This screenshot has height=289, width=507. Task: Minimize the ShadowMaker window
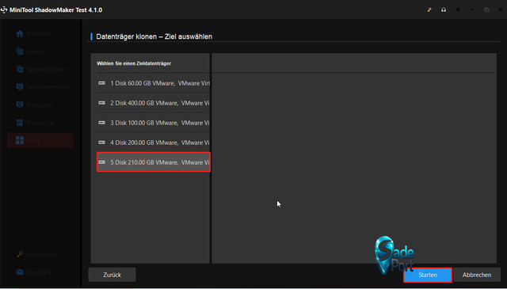[472, 10]
